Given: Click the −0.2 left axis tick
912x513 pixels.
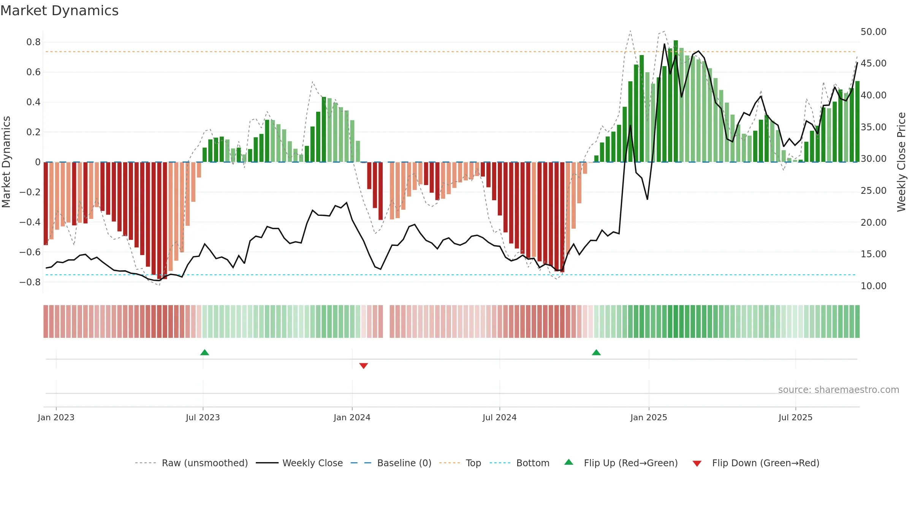Looking at the screenshot, I should click(30, 192).
